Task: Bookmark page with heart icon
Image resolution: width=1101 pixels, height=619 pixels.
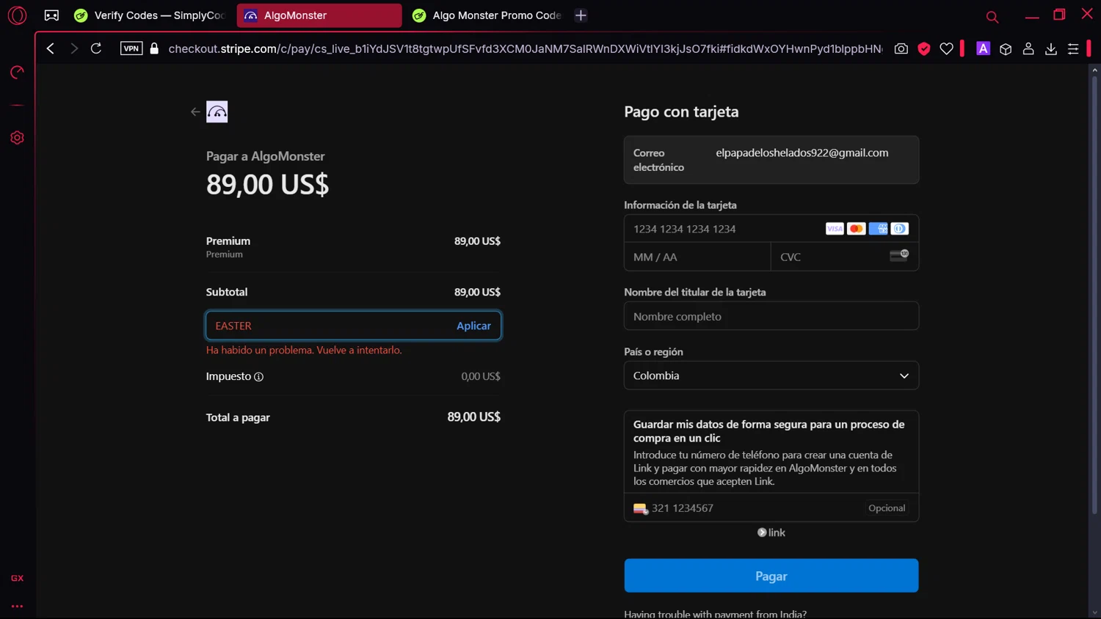Action: coord(947,48)
